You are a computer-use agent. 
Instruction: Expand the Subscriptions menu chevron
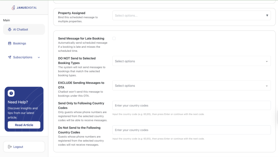(x=39, y=57)
